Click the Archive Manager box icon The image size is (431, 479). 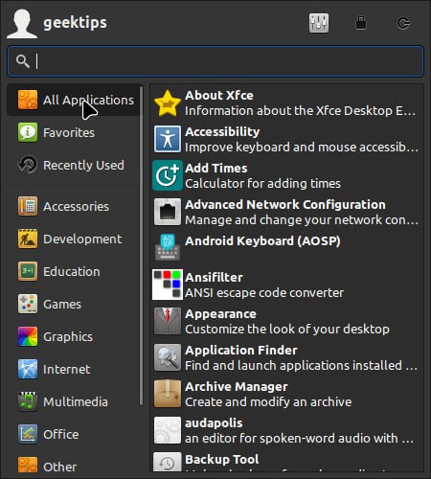pyautogui.click(x=168, y=394)
